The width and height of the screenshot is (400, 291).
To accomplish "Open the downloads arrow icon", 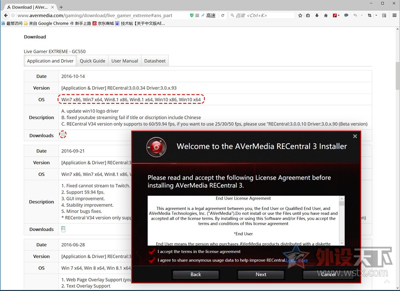I will [x=317, y=16].
